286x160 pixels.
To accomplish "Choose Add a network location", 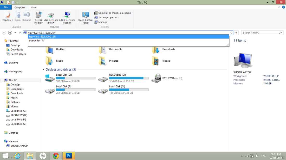I will coord(67,18).
